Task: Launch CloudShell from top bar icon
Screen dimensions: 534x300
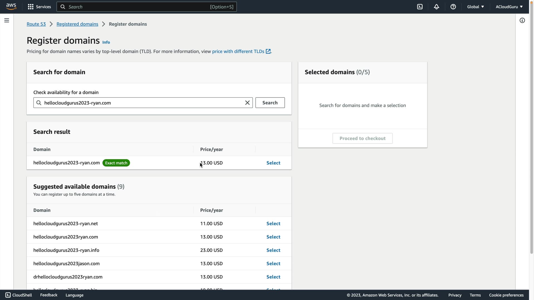Action: coord(420,7)
